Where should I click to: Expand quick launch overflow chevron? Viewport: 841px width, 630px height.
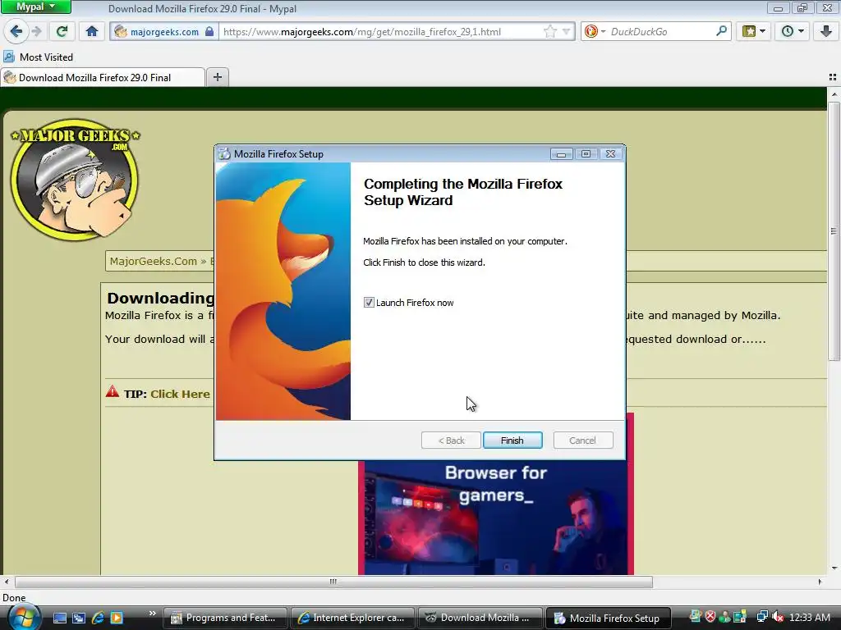pyautogui.click(x=152, y=614)
